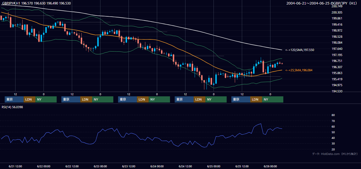
Task: Click the 199.861 price axis value
Action: pos(337,18)
